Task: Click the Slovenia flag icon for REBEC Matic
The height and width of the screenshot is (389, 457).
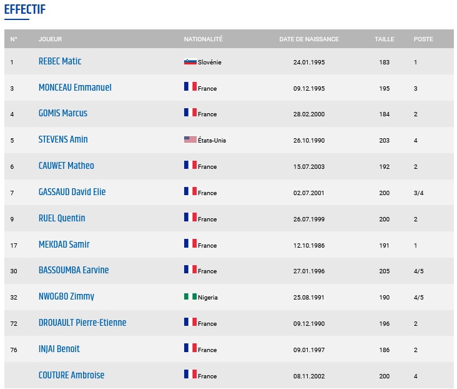Action: click(190, 62)
